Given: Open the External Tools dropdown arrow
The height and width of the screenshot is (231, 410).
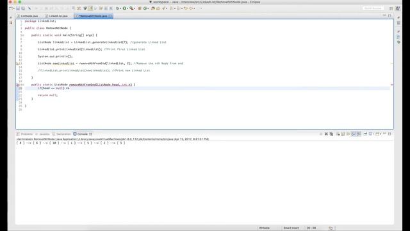Looking at the screenshot, I should click(x=135, y=8).
